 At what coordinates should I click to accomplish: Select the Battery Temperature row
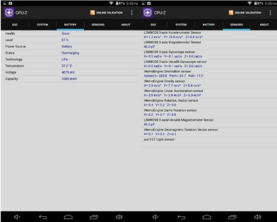(70, 66)
